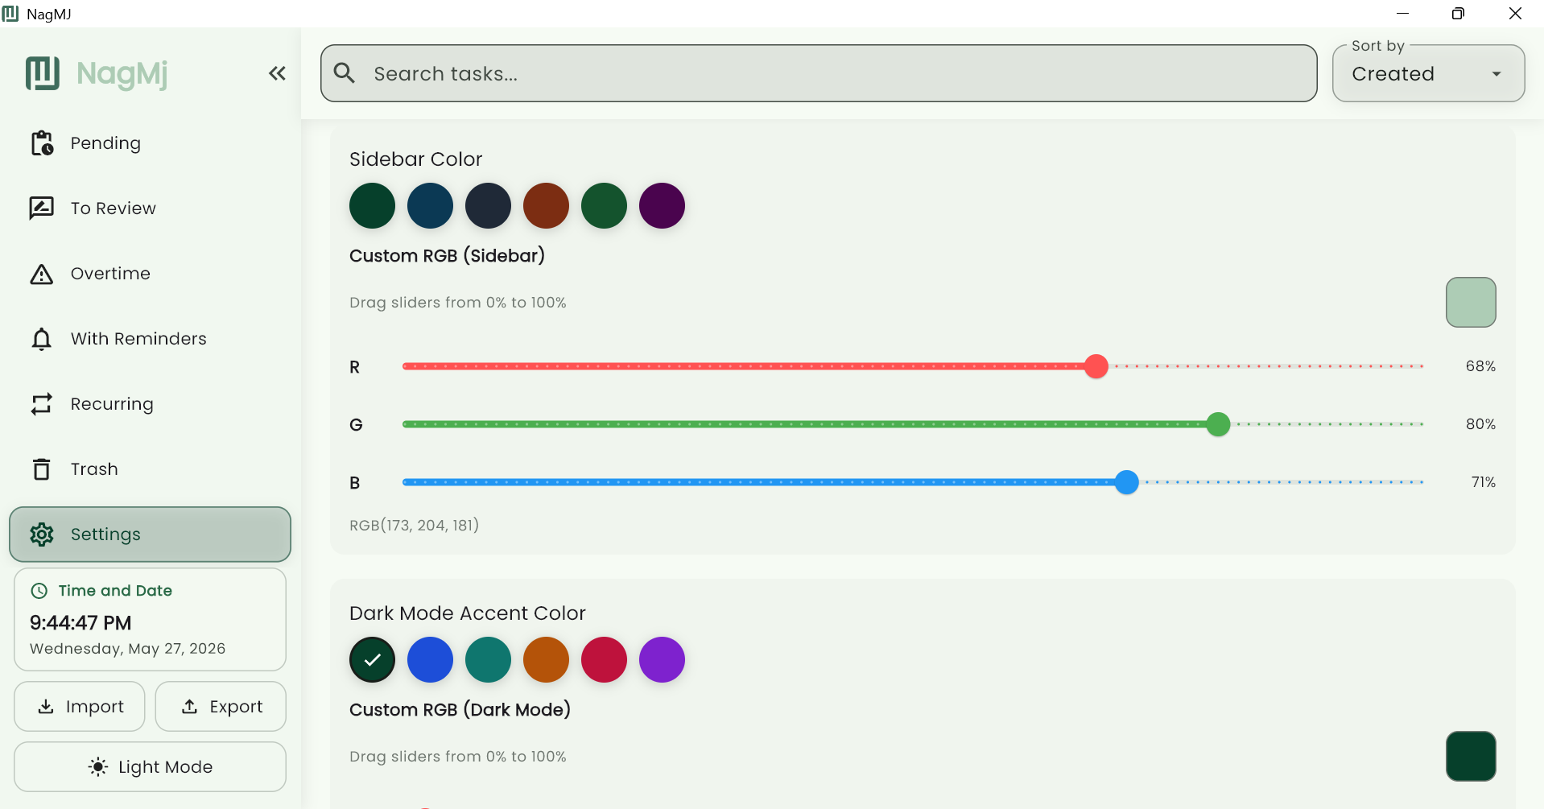Open the Sort by Created dropdown

click(1428, 73)
